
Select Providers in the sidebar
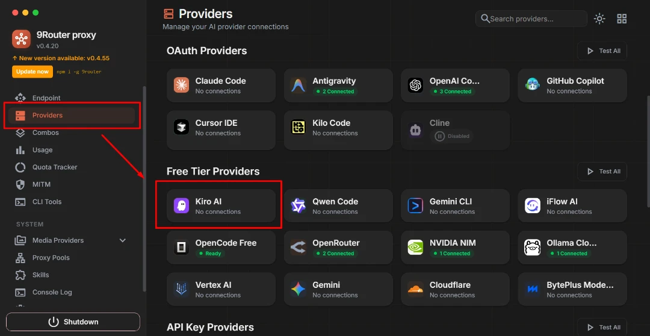tap(71, 116)
